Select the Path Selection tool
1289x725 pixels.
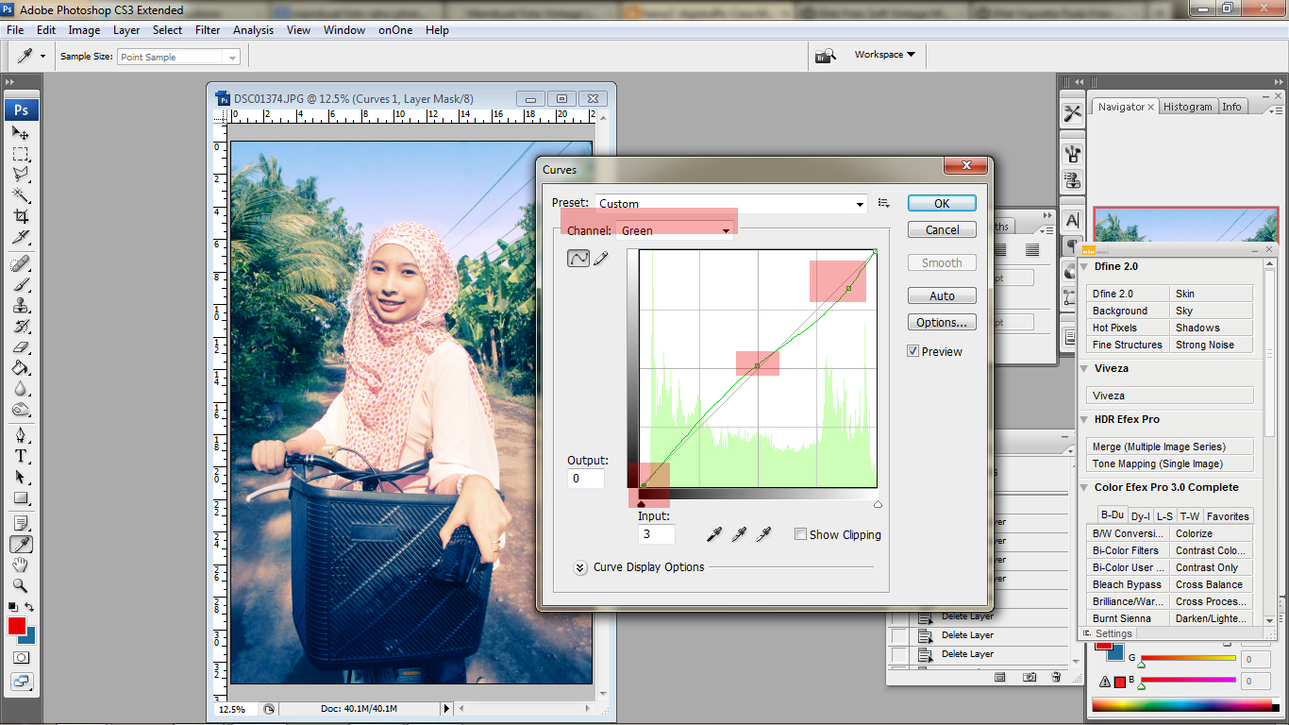[21, 477]
